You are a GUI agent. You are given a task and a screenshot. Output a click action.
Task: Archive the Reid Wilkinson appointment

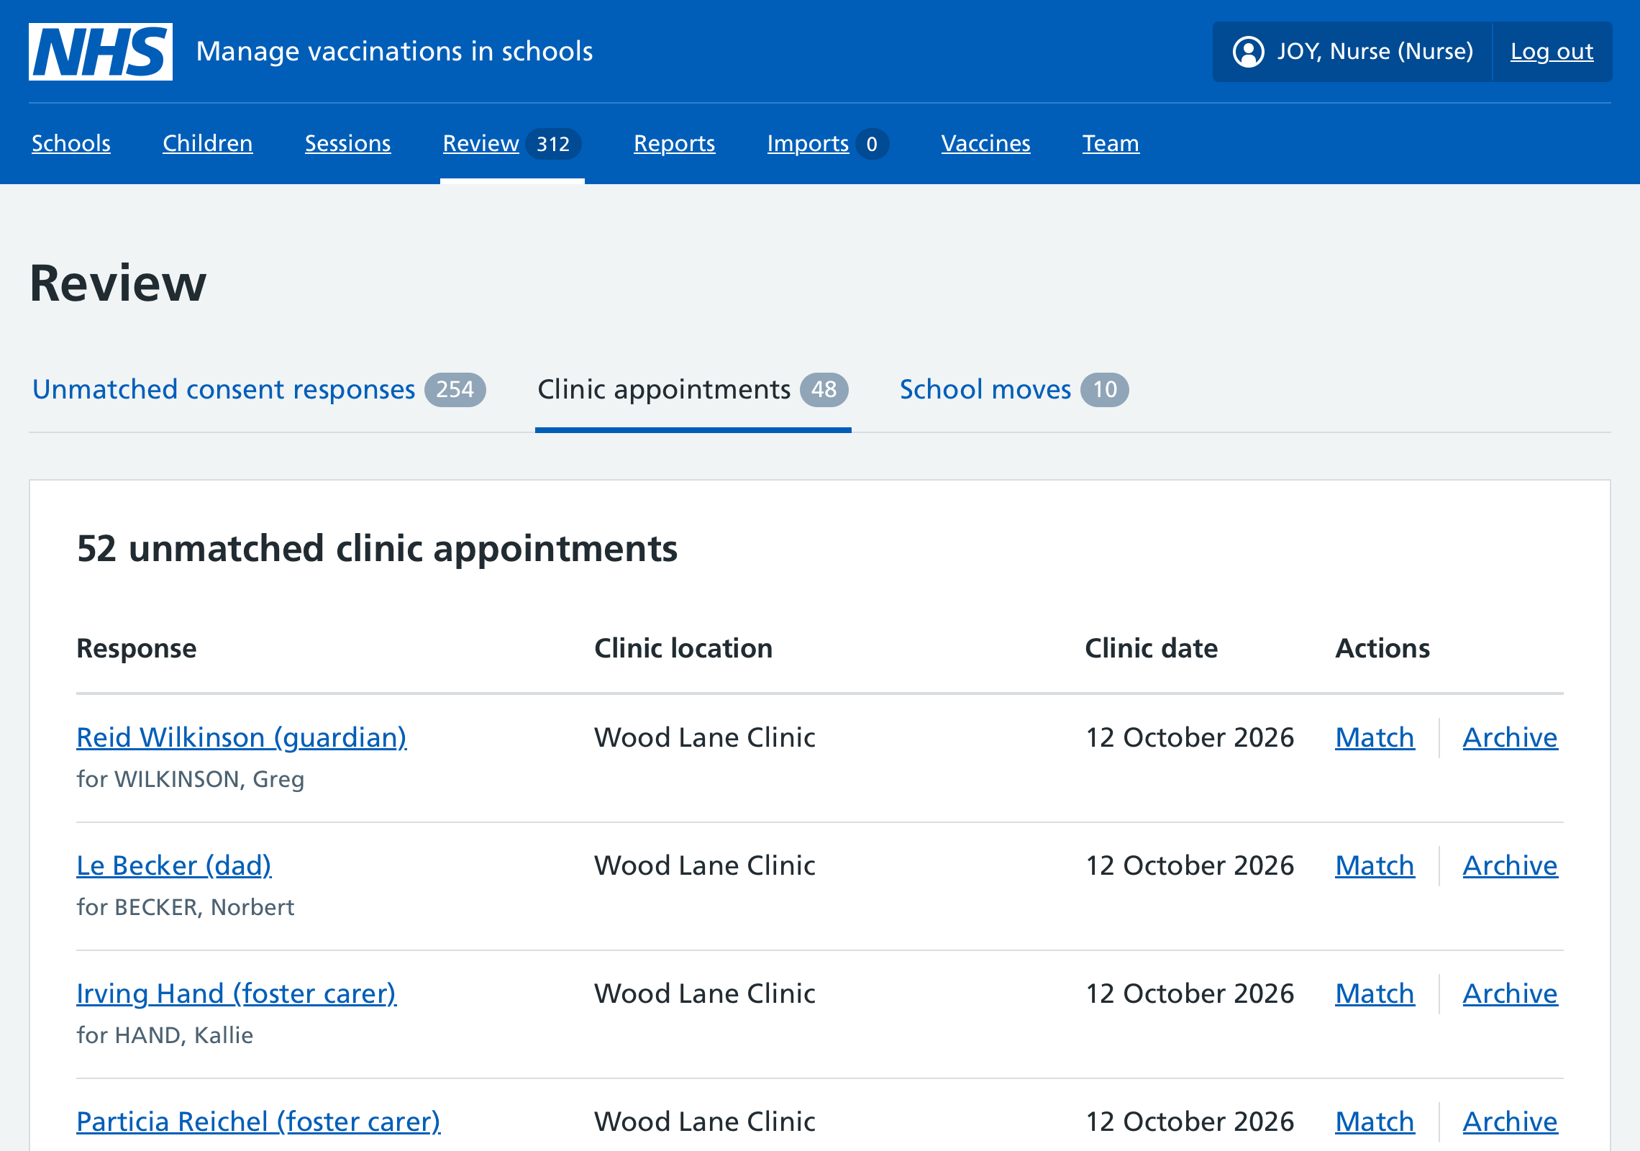[1511, 737]
